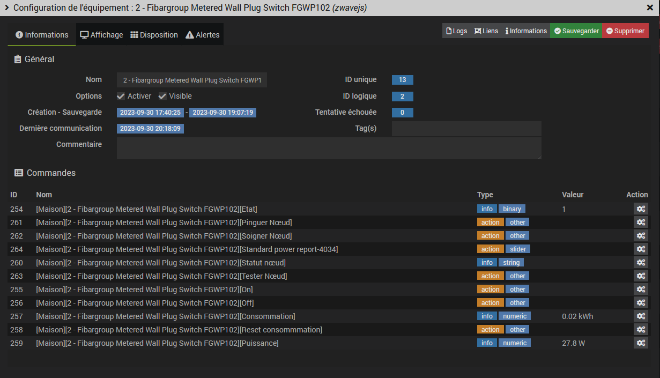
Task: Collapse the configuration title chevron
Action: [x=7, y=8]
